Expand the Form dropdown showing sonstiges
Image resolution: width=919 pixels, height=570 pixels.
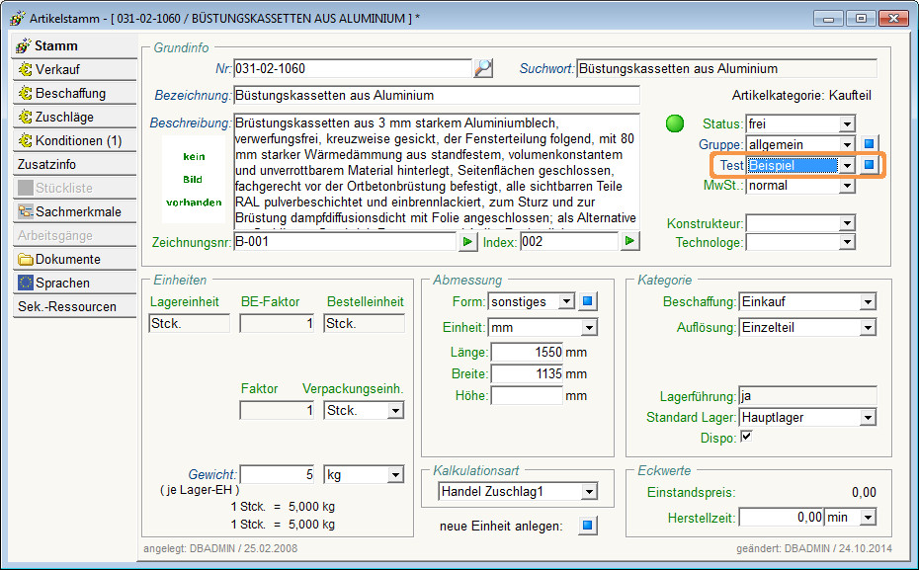click(566, 301)
